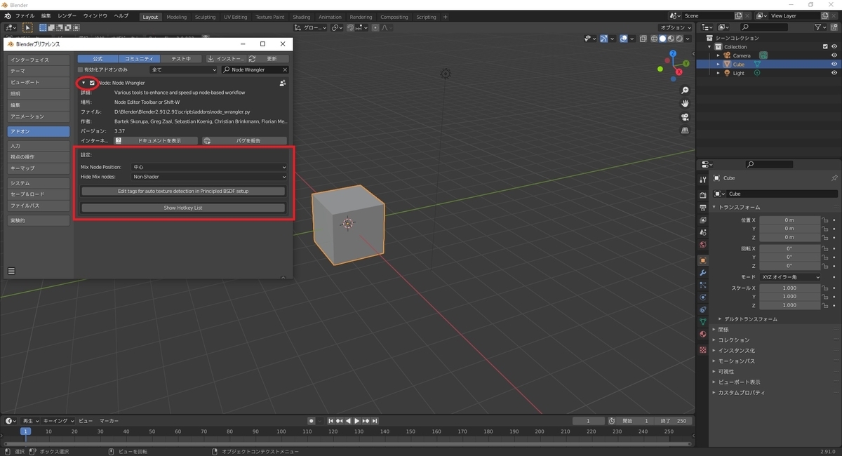
Task: Click the timeline frame 1 playhead marker
Action: click(25, 431)
